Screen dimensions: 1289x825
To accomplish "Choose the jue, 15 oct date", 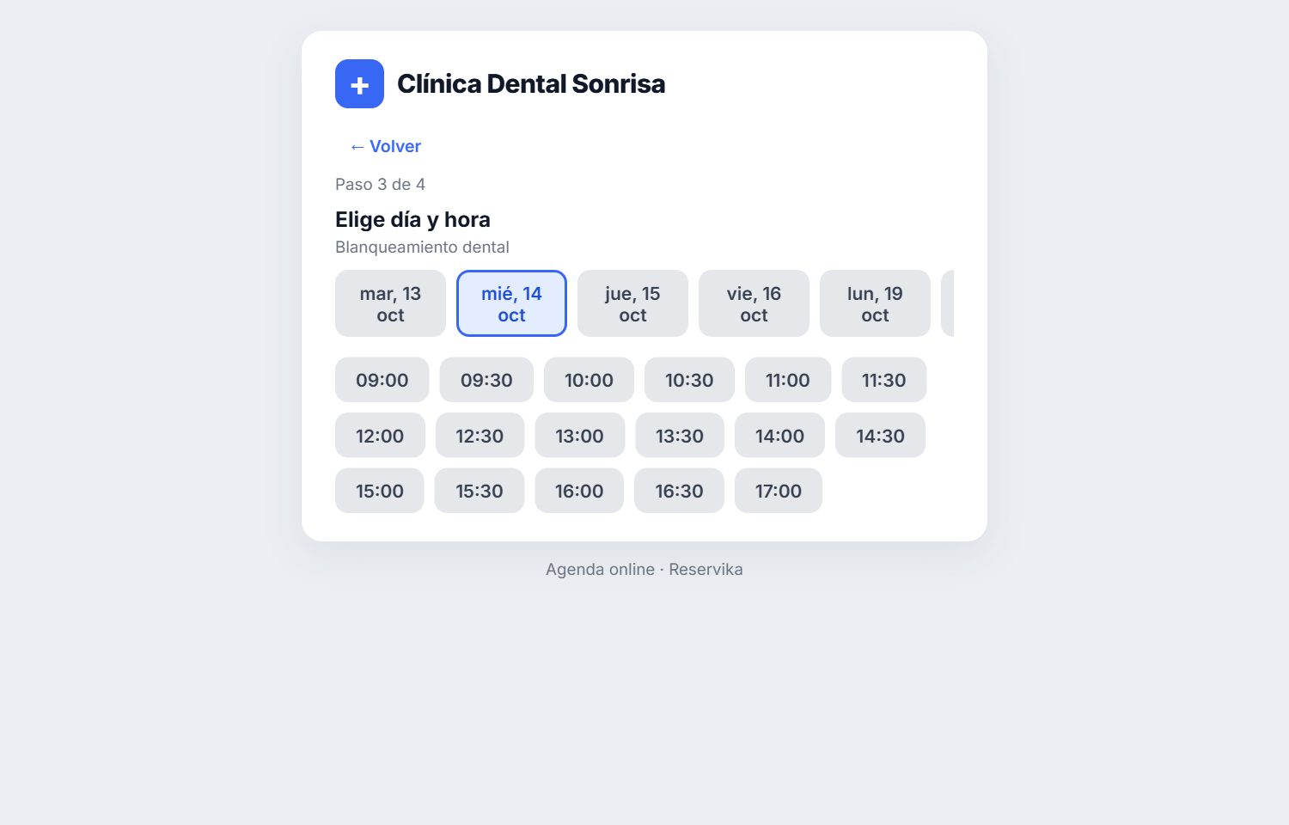I will [632, 303].
